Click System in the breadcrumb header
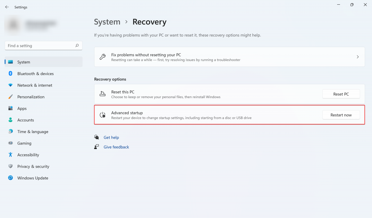The height and width of the screenshot is (218, 372). (x=107, y=22)
